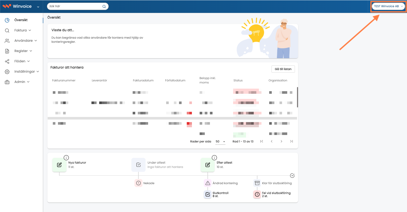Image resolution: width=407 pixels, height=212 pixels.
Task: Jump to last page of invoice table
Action: [x=291, y=141]
